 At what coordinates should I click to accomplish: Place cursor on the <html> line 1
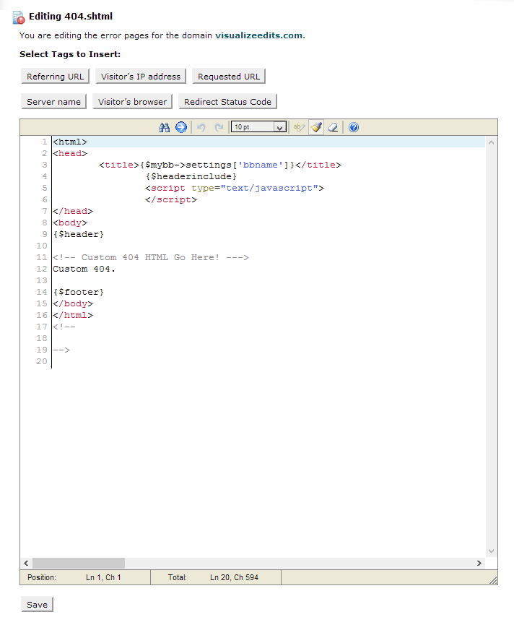(x=70, y=142)
